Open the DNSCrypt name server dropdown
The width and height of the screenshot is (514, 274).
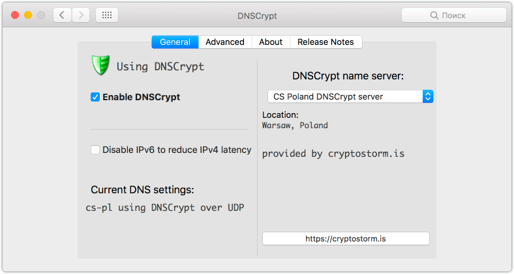click(x=350, y=96)
